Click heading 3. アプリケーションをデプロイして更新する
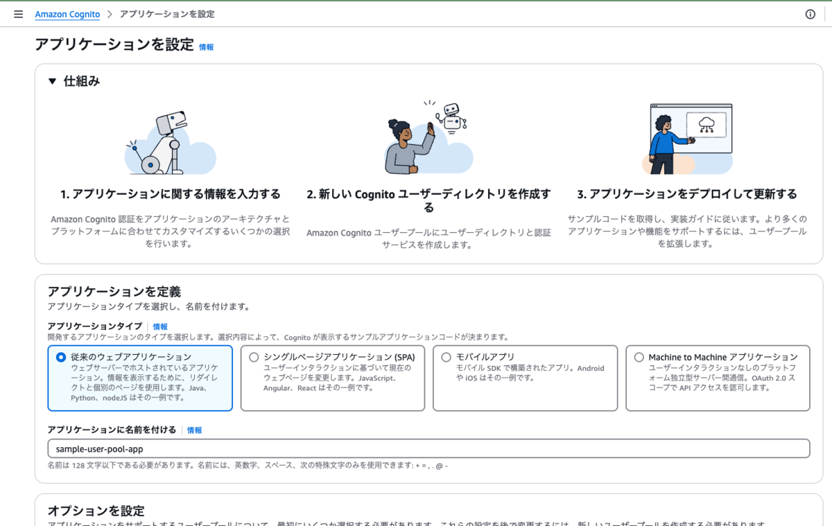The height and width of the screenshot is (526, 832). 687,194
